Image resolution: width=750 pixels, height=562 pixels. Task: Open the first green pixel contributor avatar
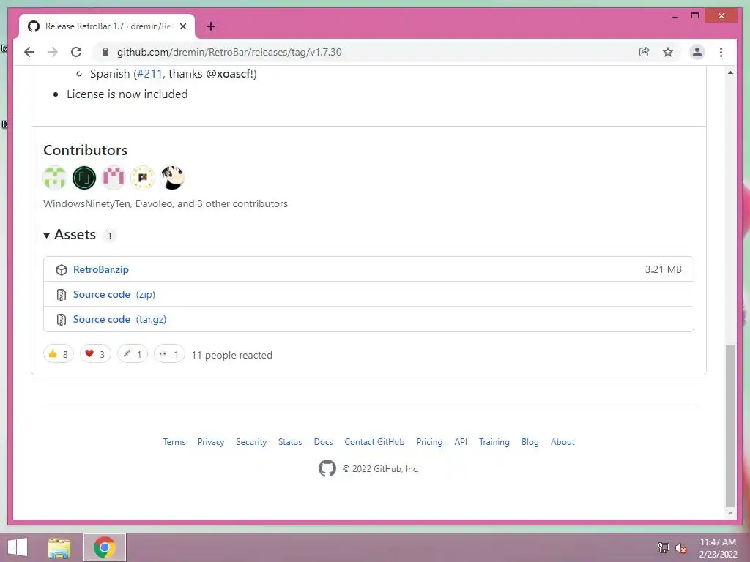click(54, 178)
